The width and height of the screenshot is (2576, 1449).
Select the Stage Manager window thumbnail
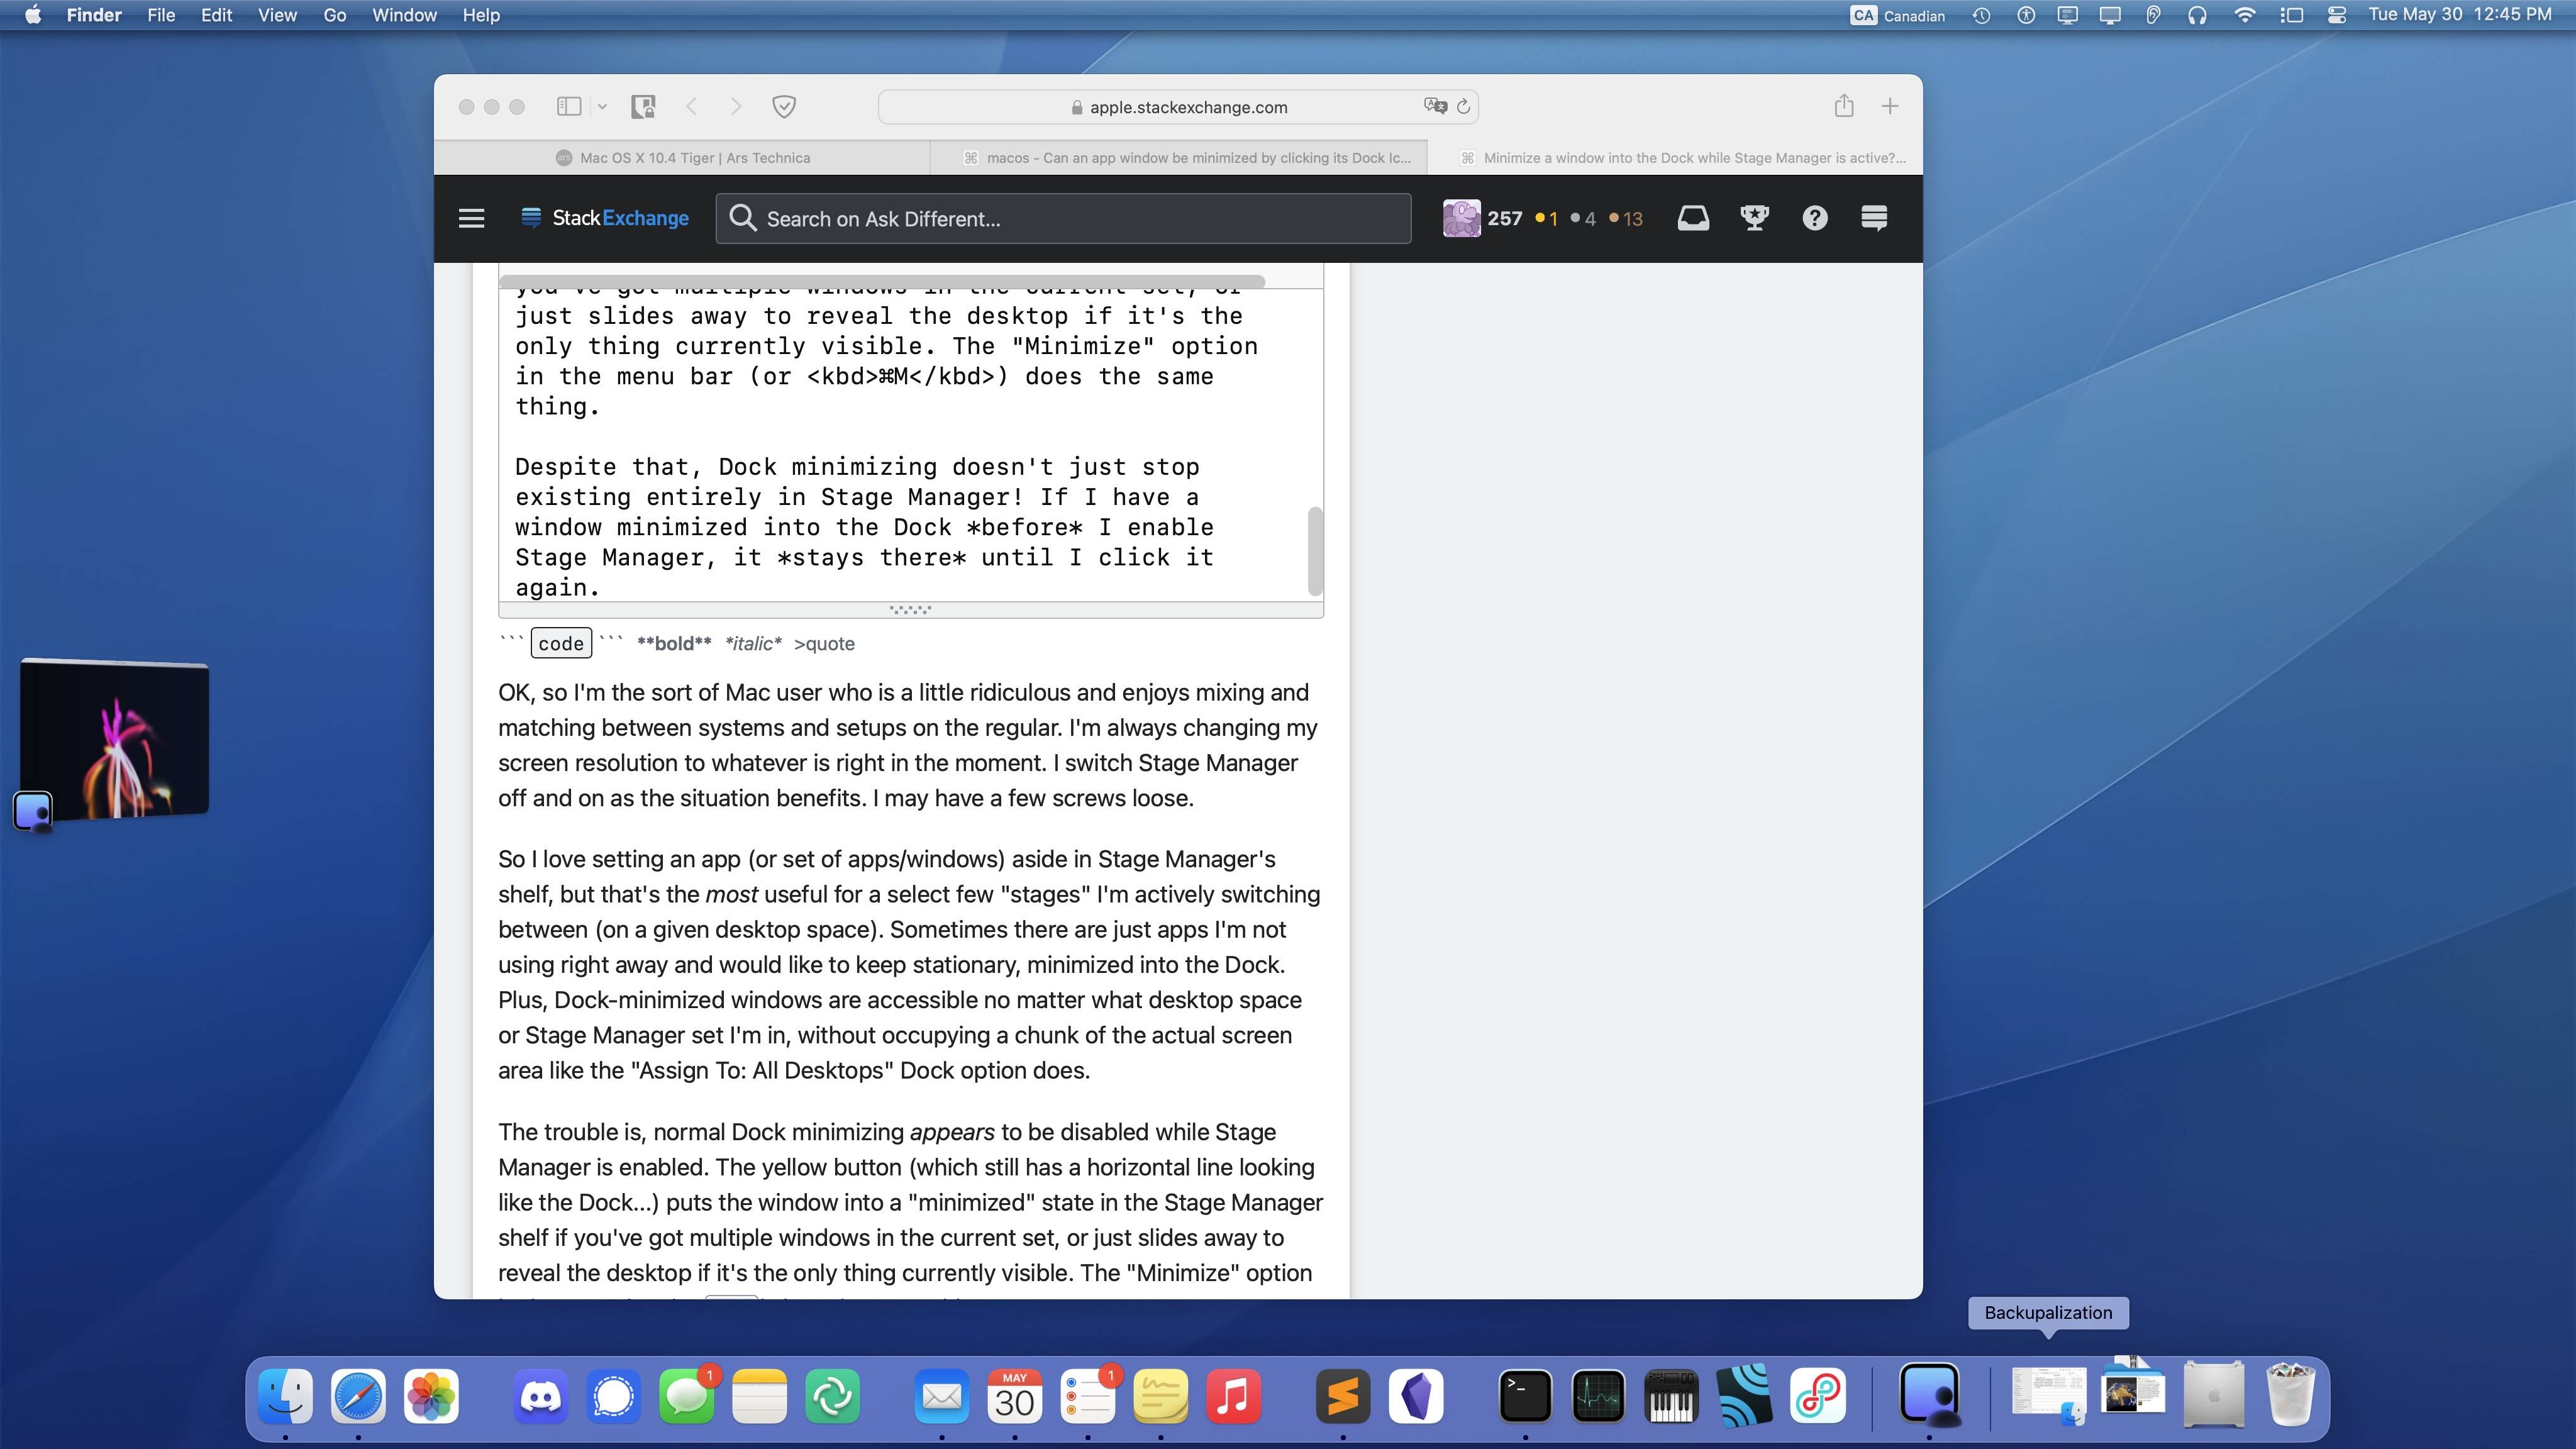[x=114, y=740]
